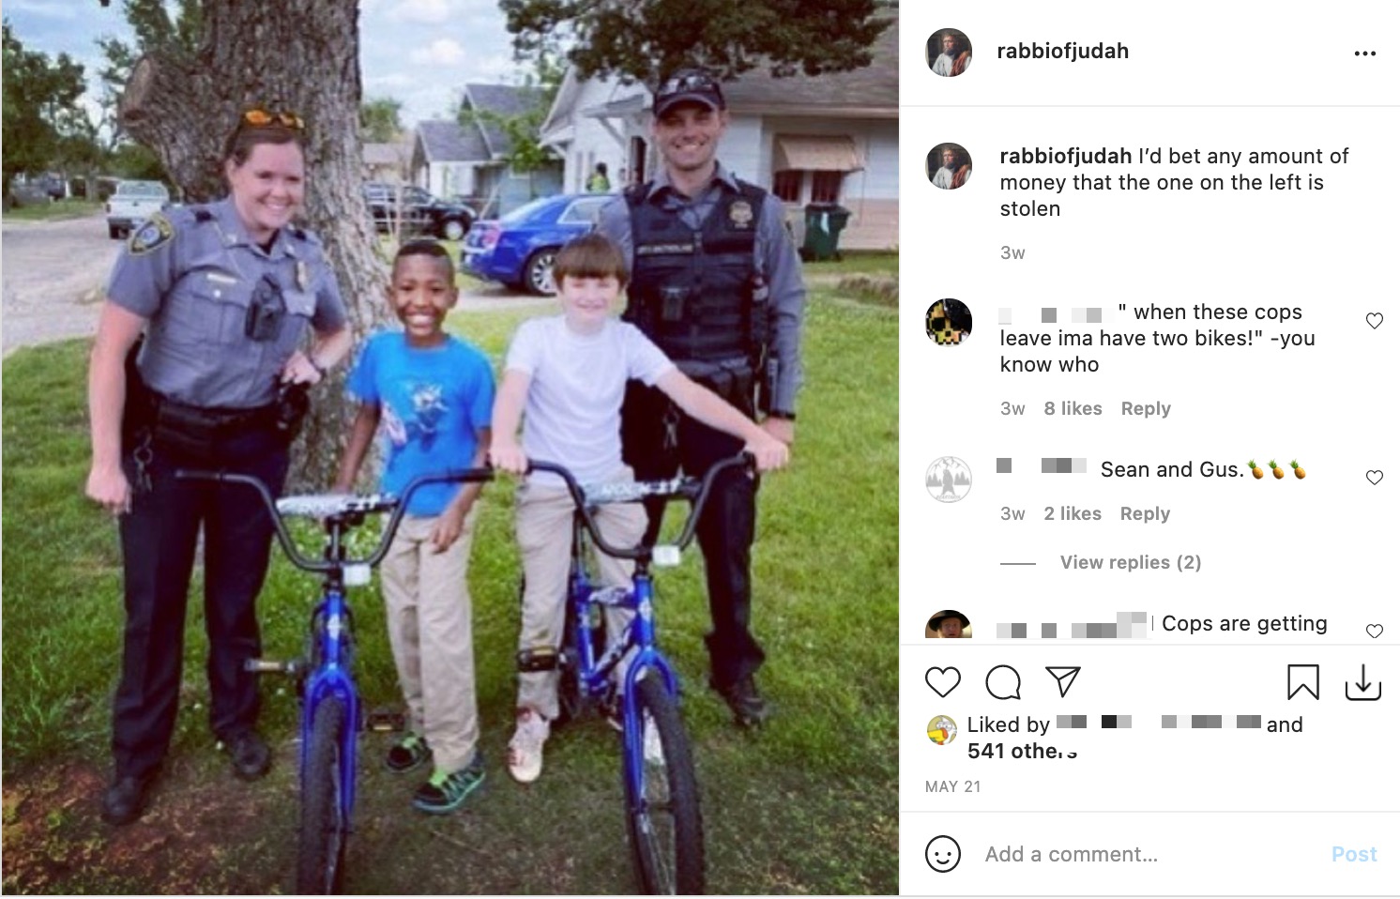Like the "when these cops" comment
The height and width of the screenshot is (899, 1400).
1375,321
